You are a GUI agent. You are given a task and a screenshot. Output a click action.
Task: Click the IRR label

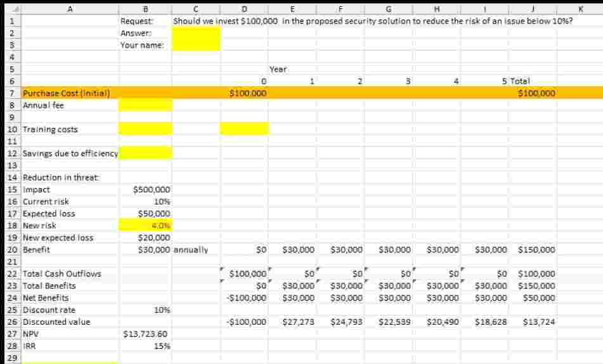29,346
